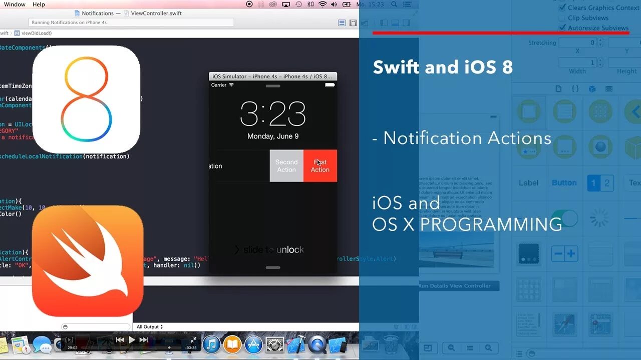Select the Stepper object in library

click(x=565, y=253)
